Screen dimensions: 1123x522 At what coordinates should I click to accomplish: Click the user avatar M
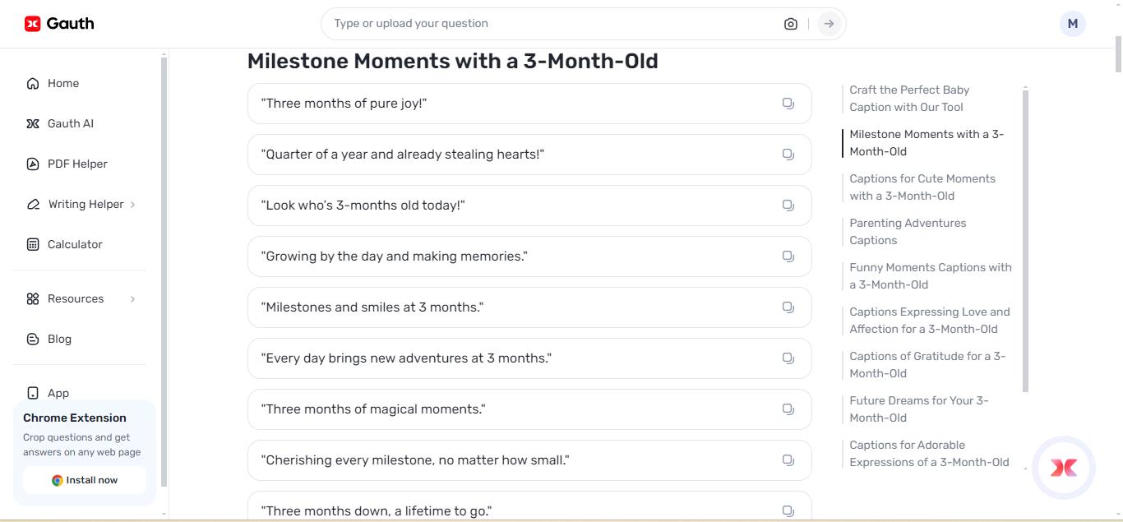1072,23
